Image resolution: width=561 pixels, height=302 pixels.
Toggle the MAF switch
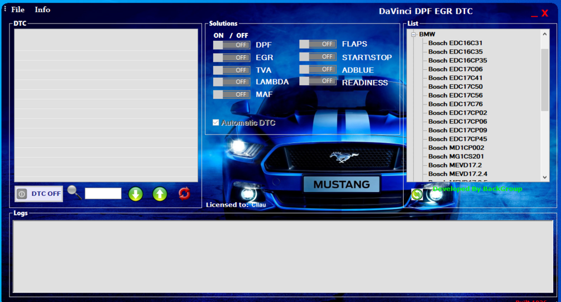[x=232, y=94]
